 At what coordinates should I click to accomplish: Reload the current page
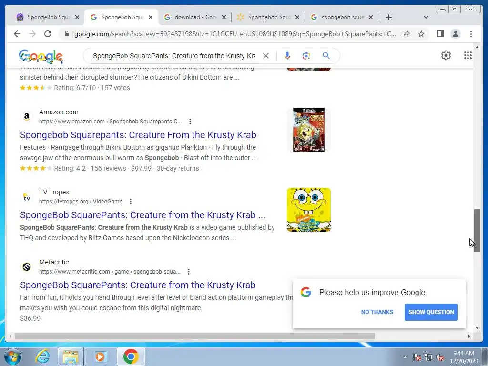[x=48, y=34]
